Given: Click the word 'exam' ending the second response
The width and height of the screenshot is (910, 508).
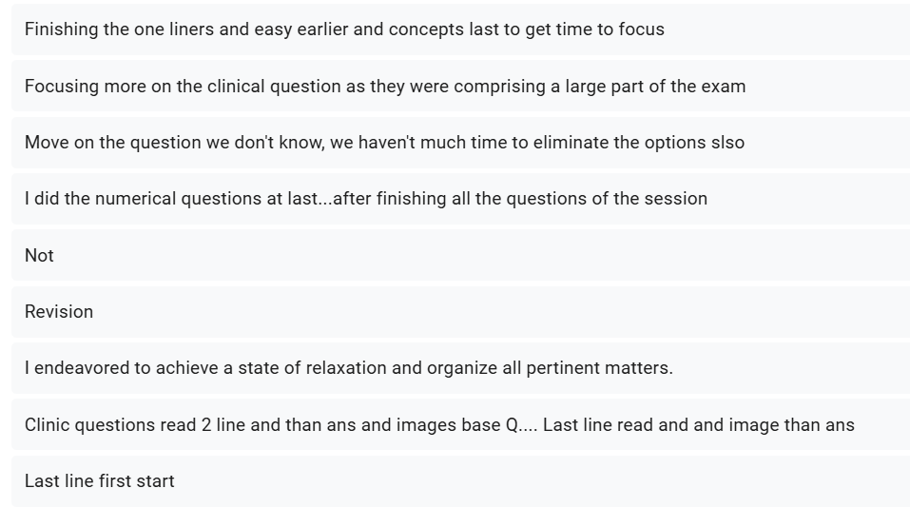Looking at the screenshot, I should (724, 87).
